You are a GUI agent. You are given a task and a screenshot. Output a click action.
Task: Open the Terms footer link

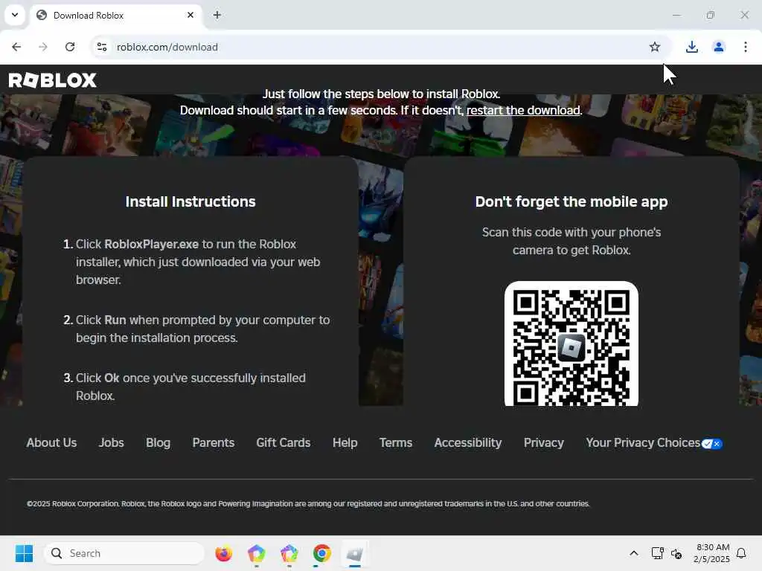coord(396,443)
